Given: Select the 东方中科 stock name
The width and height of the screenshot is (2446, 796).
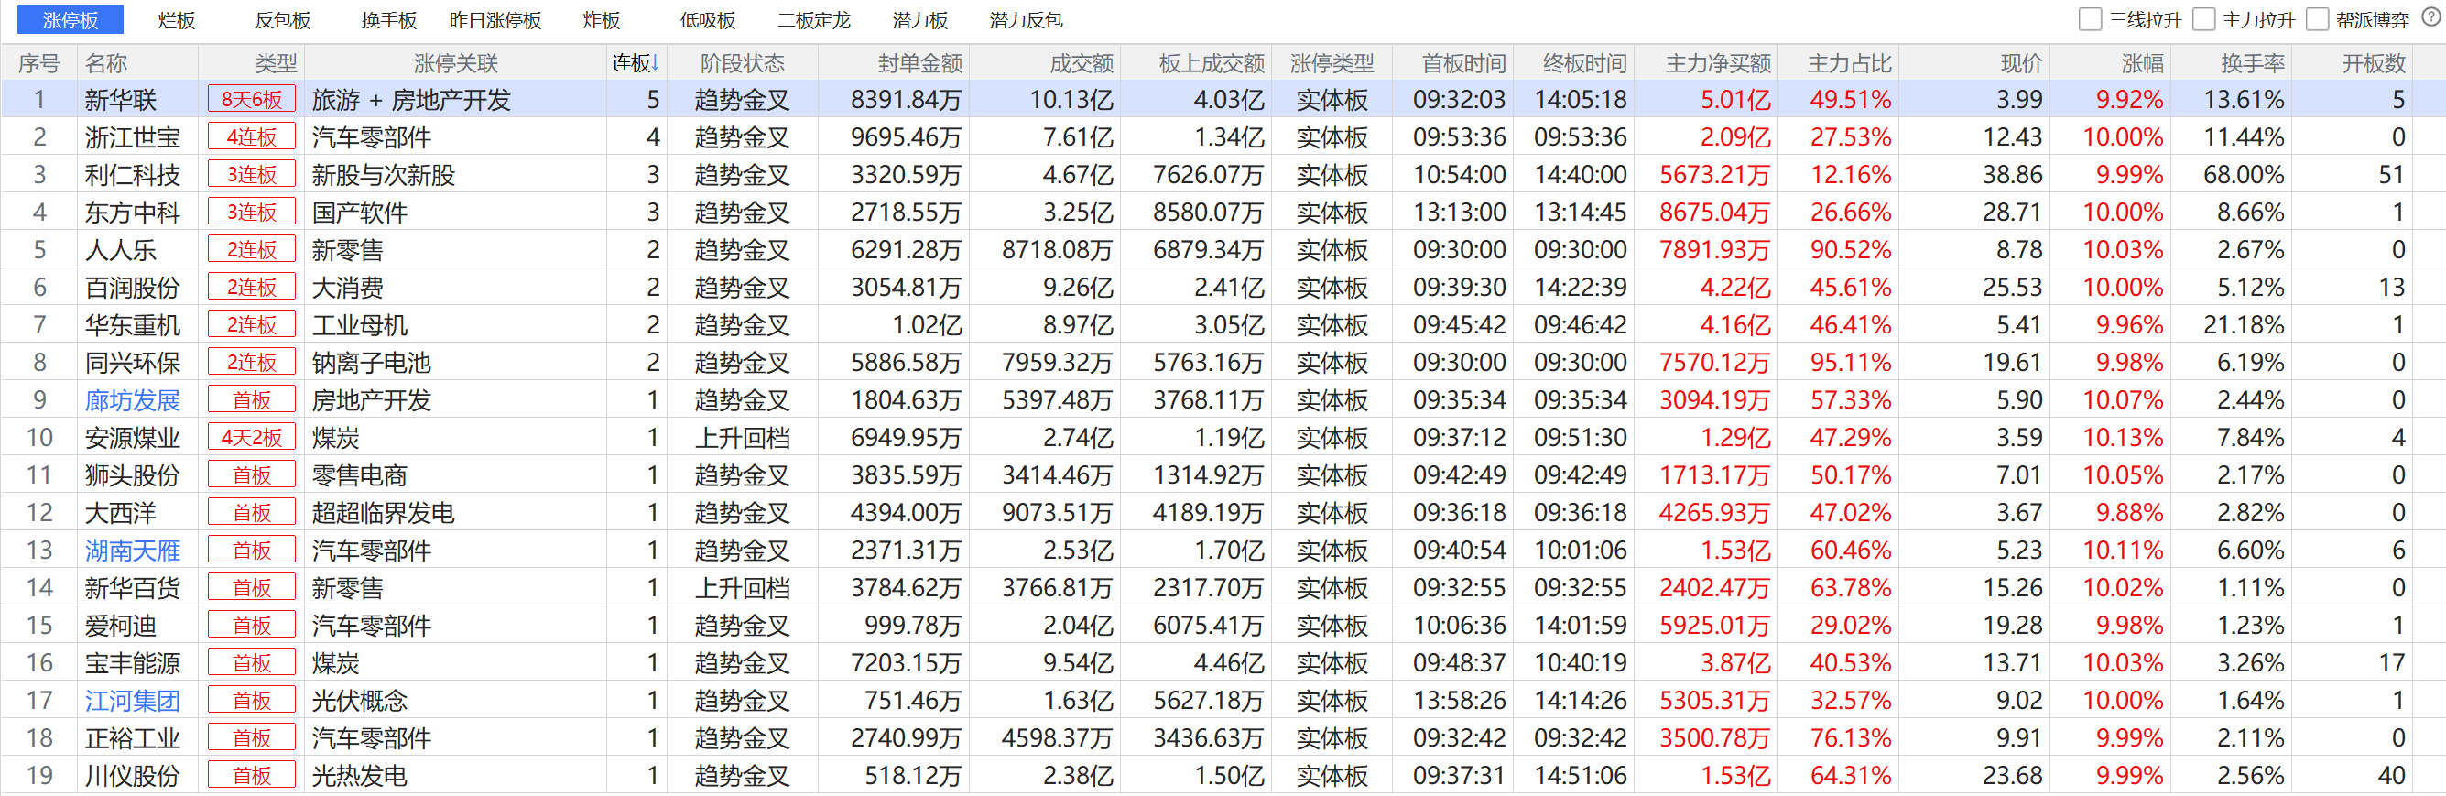Looking at the screenshot, I should (x=132, y=213).
